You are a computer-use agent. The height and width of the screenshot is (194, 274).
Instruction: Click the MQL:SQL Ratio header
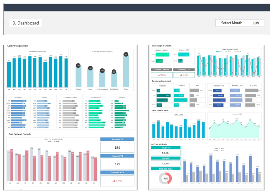pyautogui.click(x=166, y=169)
